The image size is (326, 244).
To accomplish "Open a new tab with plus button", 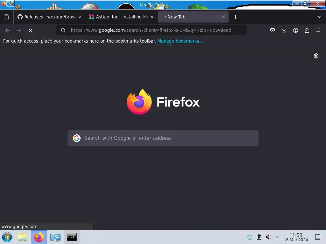I will (235, 17).
